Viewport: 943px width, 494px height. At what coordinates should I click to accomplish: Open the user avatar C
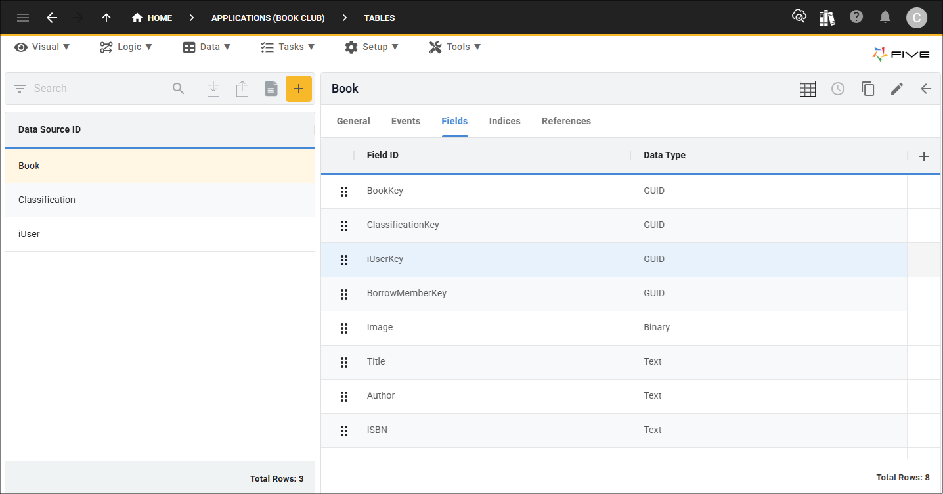click(x=917, y=18)
